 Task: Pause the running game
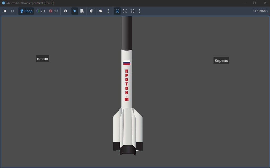[x=5, y=11]
